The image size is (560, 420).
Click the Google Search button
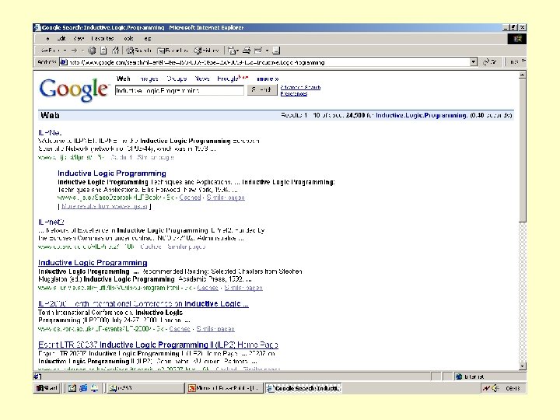coord(262,90)
